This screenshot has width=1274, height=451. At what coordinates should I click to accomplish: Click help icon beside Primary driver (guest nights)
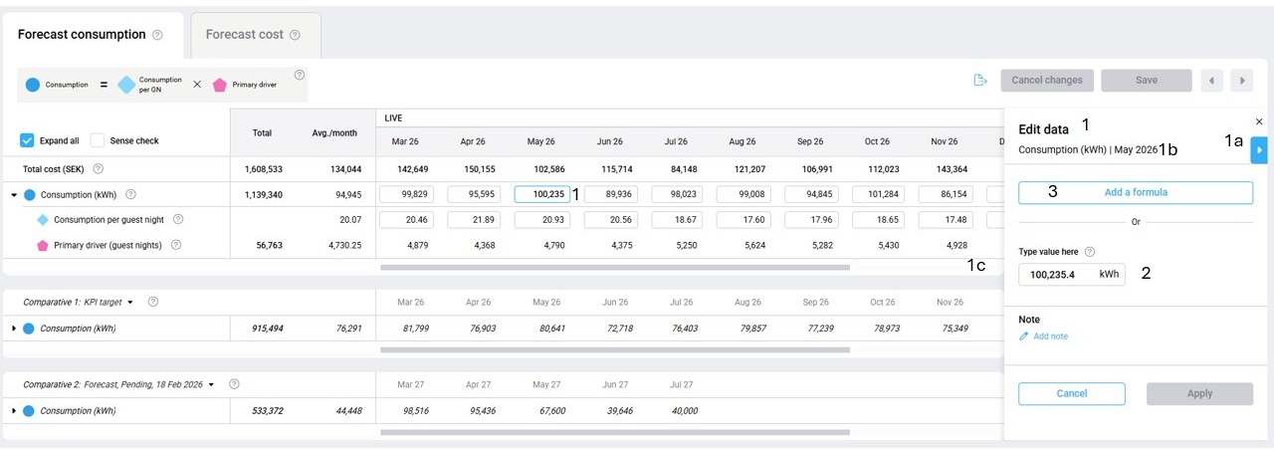click(x=176, y=245)
